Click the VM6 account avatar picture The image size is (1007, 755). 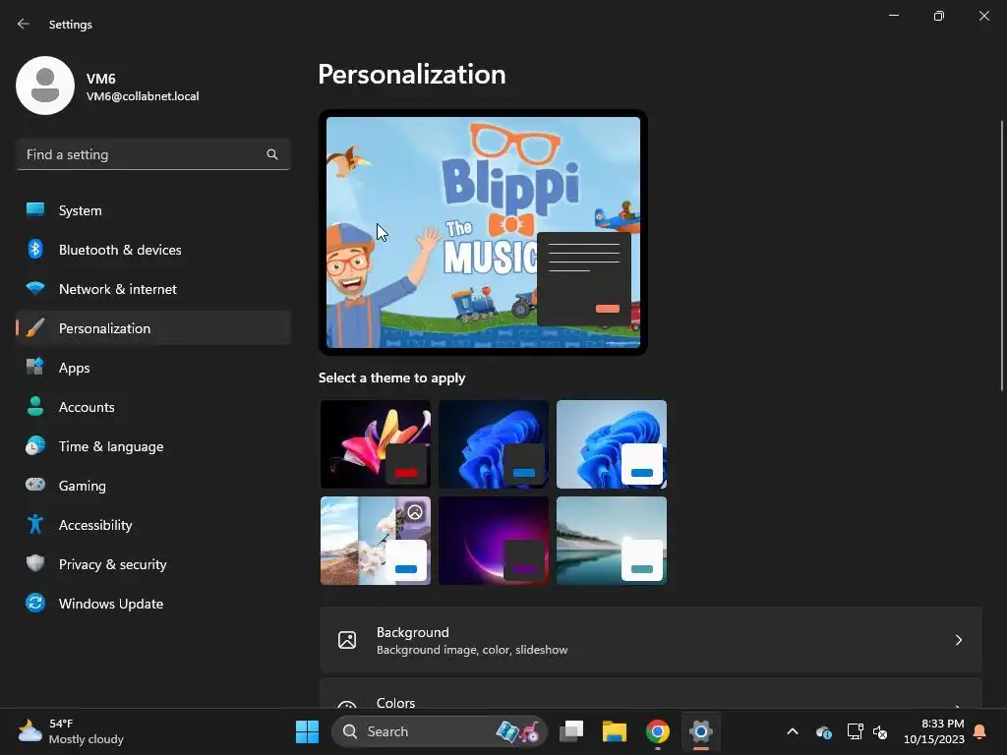click(45, 86)
